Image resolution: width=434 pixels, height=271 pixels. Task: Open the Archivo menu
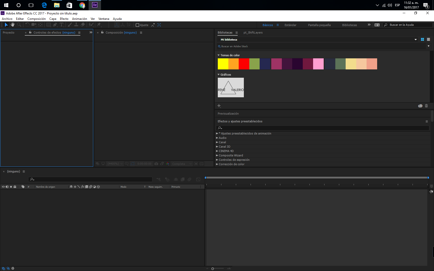pyautogui.click(x=7, y=19)
